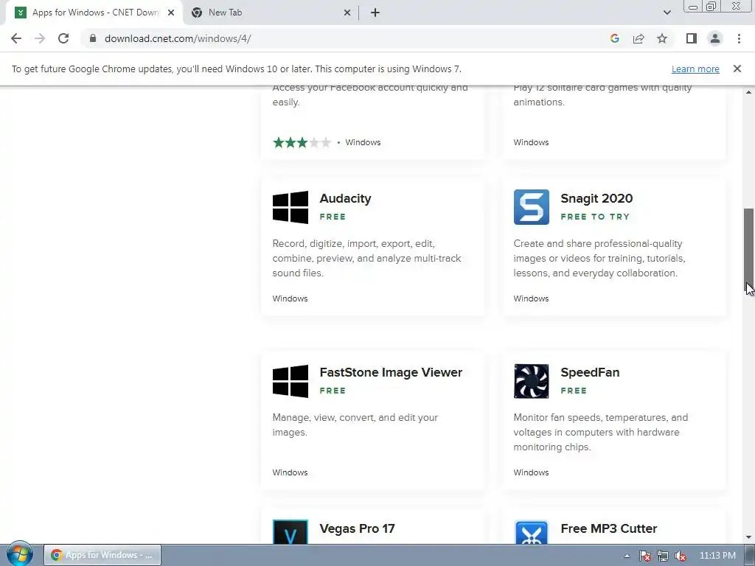Dismiss the Chrome update notification bar
This screenshot has width=755, height=566.
pyautogui.click(x=737, y=69)
